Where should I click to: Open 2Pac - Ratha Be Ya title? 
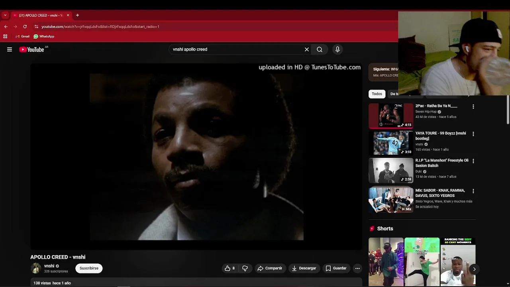[x=436, y=106]
